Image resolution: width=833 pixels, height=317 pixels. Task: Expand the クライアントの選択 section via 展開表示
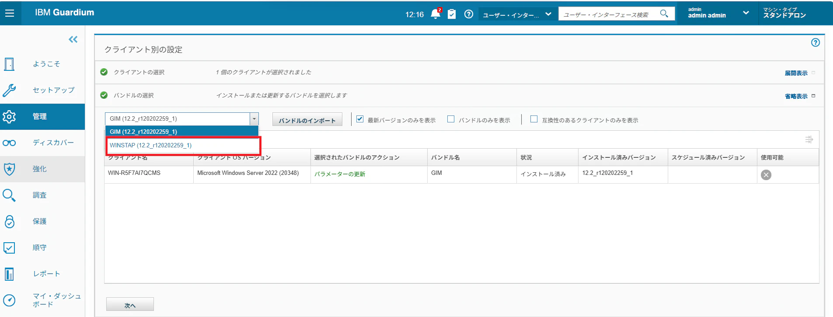[796, 73]
